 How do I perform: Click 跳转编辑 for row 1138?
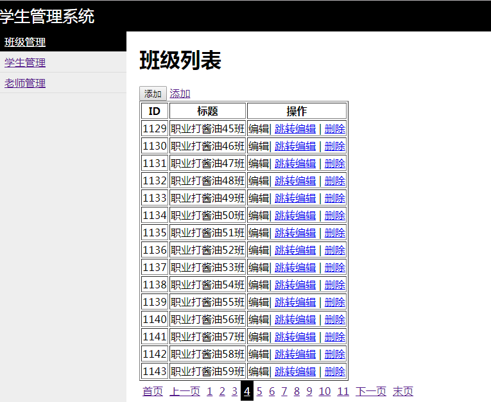(295, 285)
